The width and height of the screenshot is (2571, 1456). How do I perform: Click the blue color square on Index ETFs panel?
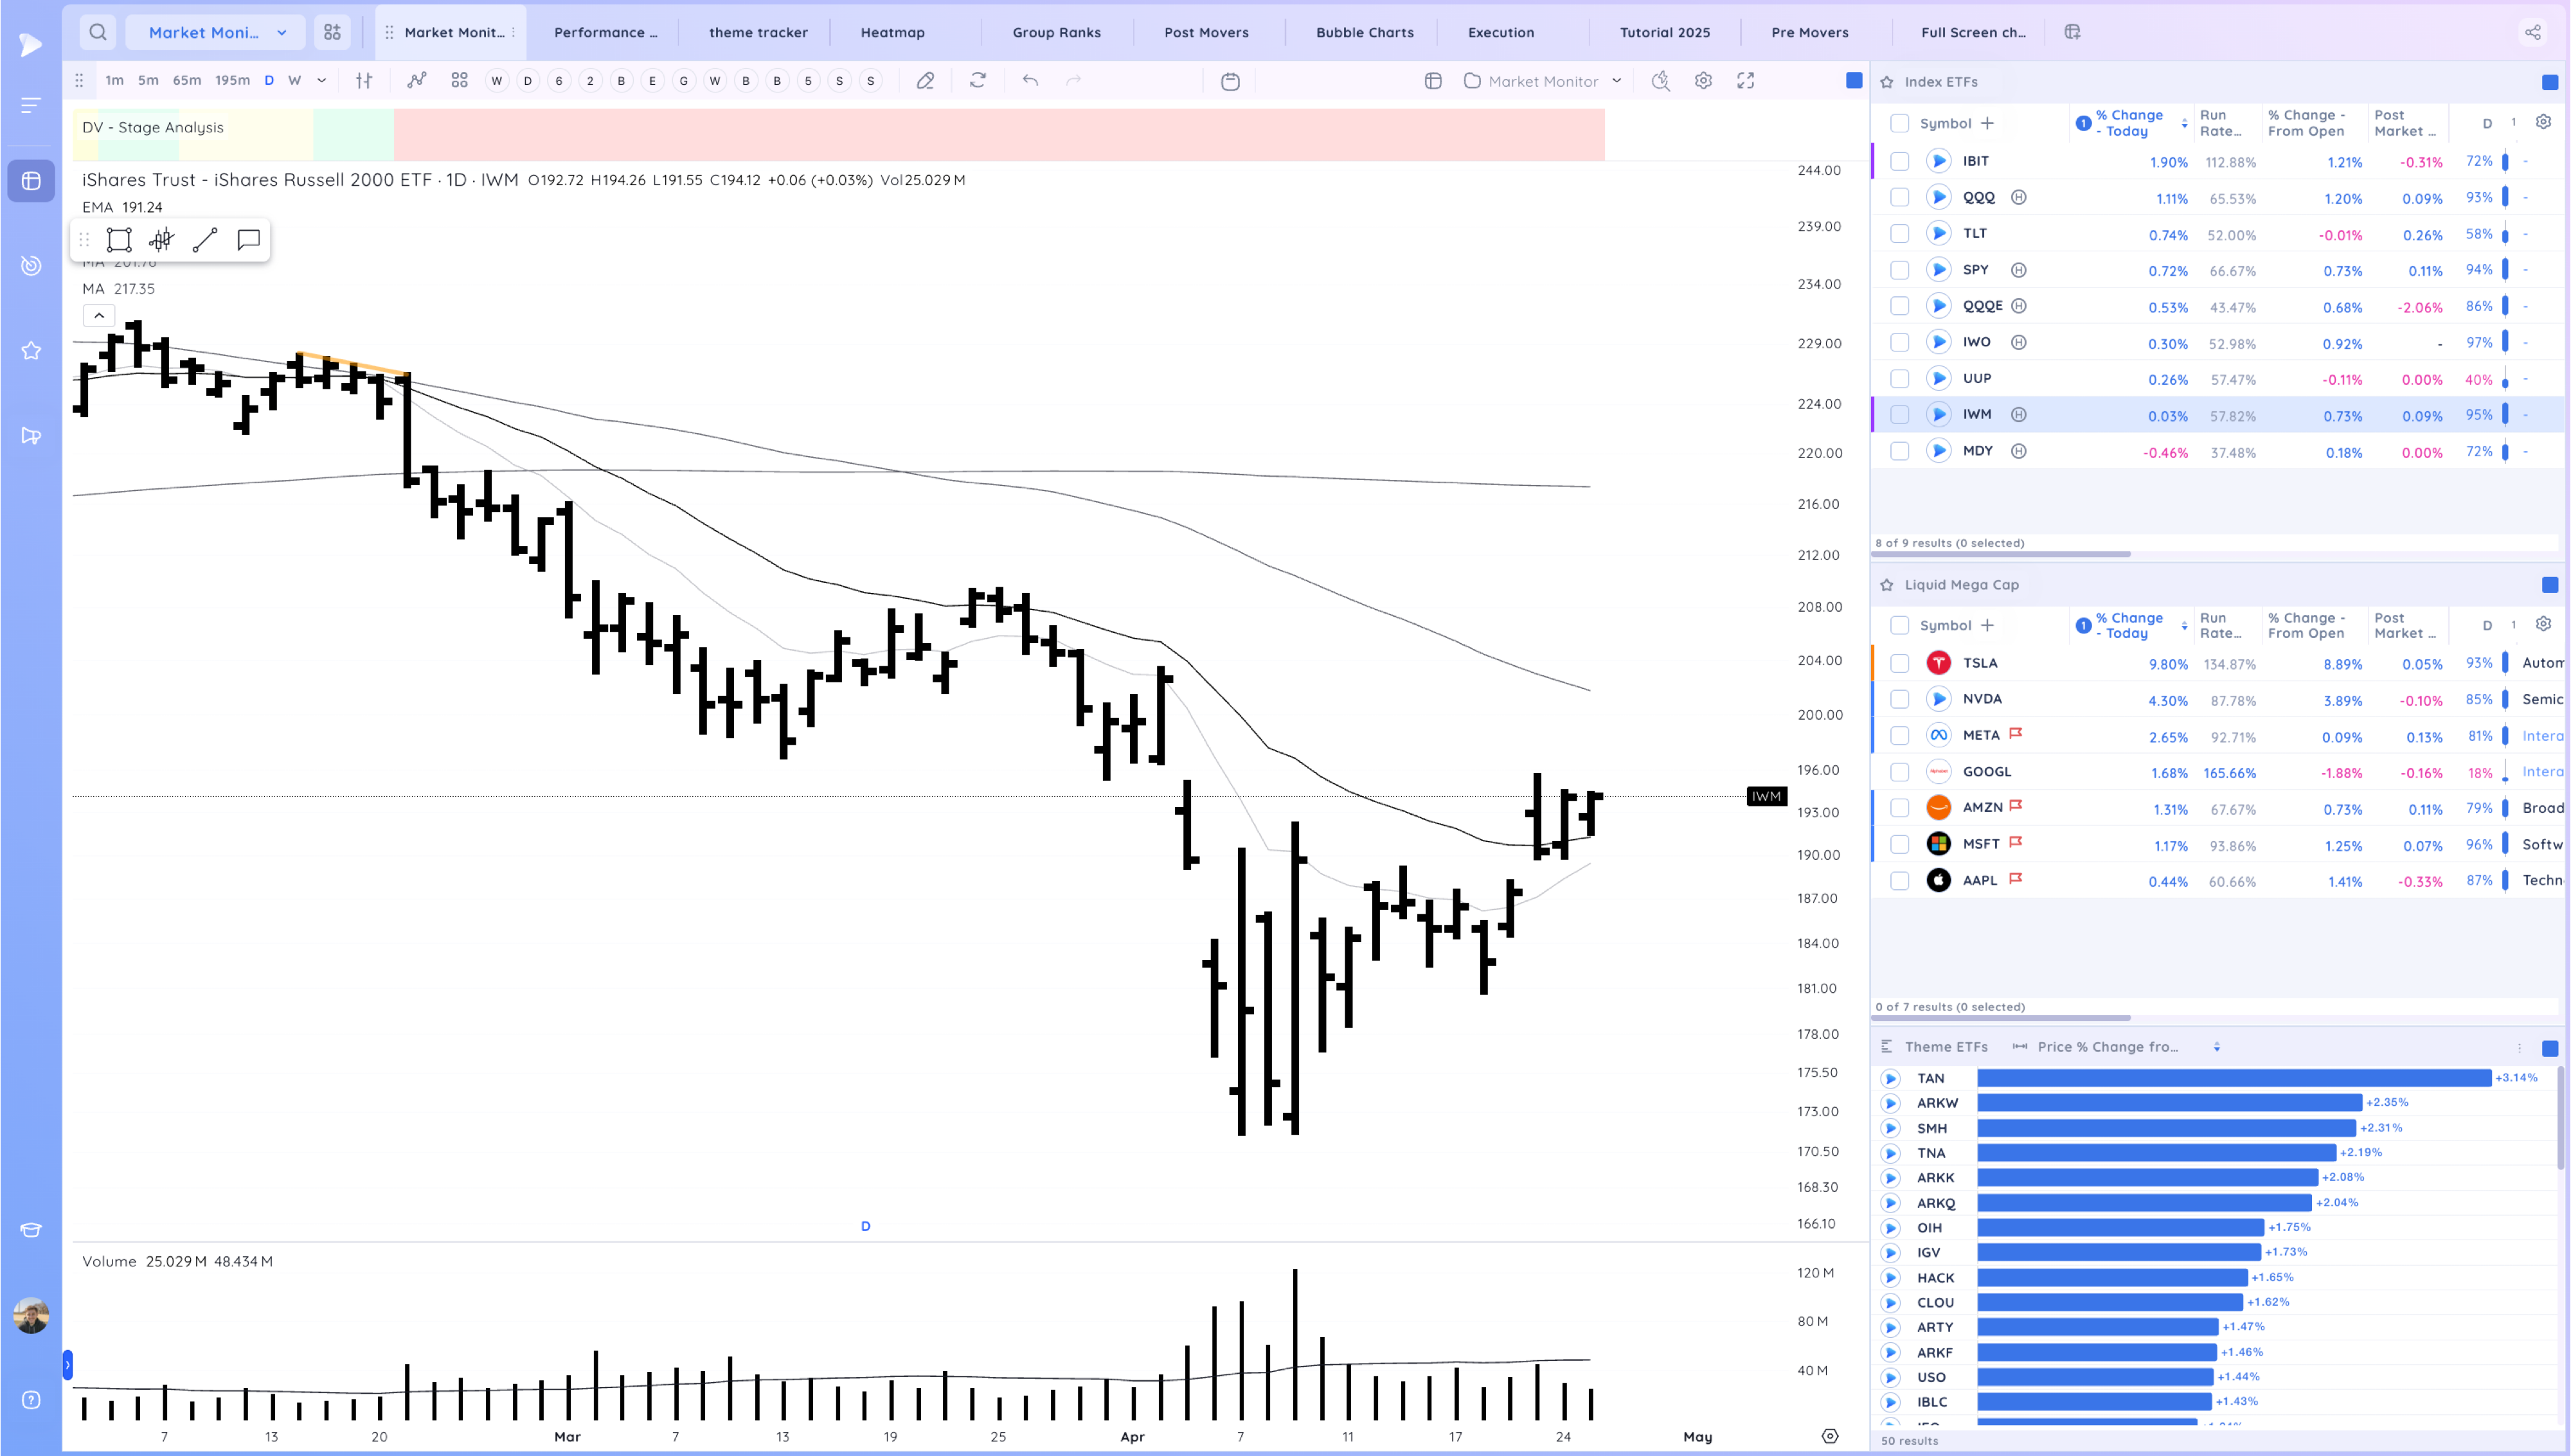pos(2549,82)
